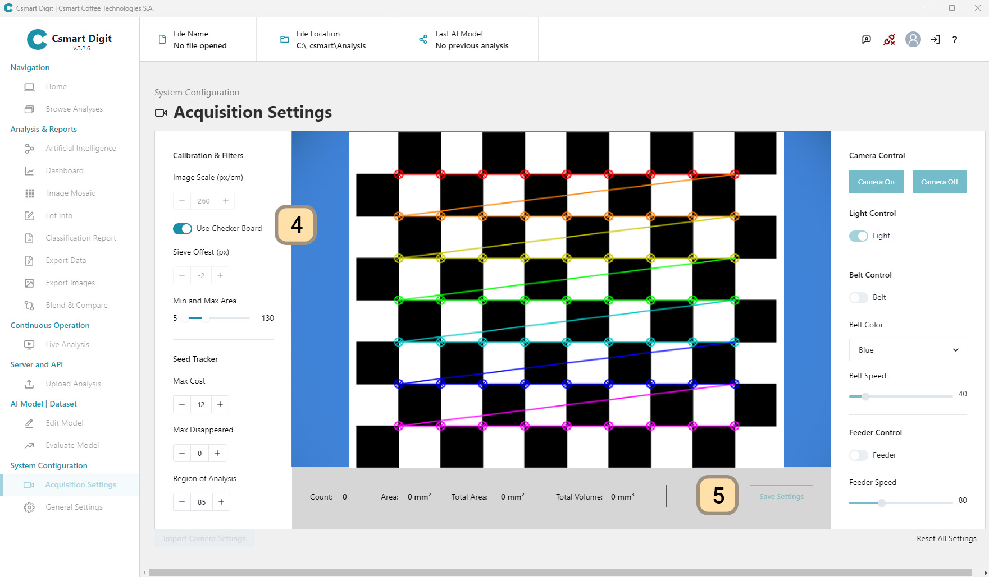The width and height of the screenshot is (989, 577).
Task: Open help question mark icon
Action: click(955, 39)
